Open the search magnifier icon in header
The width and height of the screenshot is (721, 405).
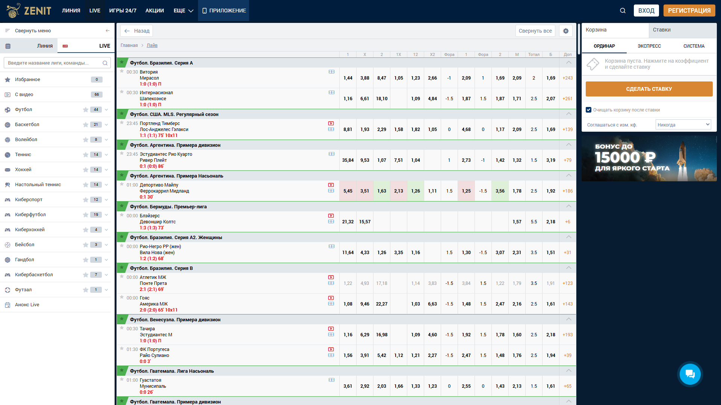click(x=623, y=11)
